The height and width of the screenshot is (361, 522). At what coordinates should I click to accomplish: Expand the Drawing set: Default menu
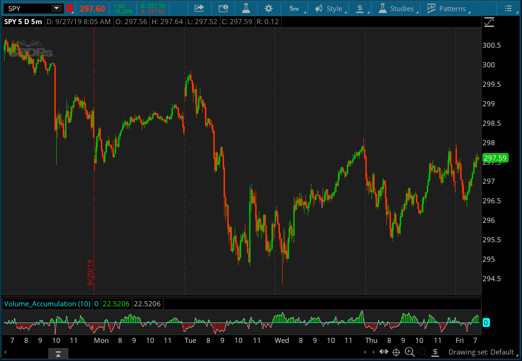tap(481, 352)
